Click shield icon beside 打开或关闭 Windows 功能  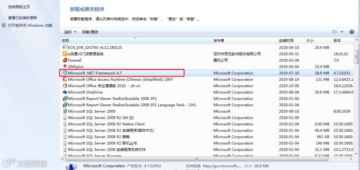4,25
